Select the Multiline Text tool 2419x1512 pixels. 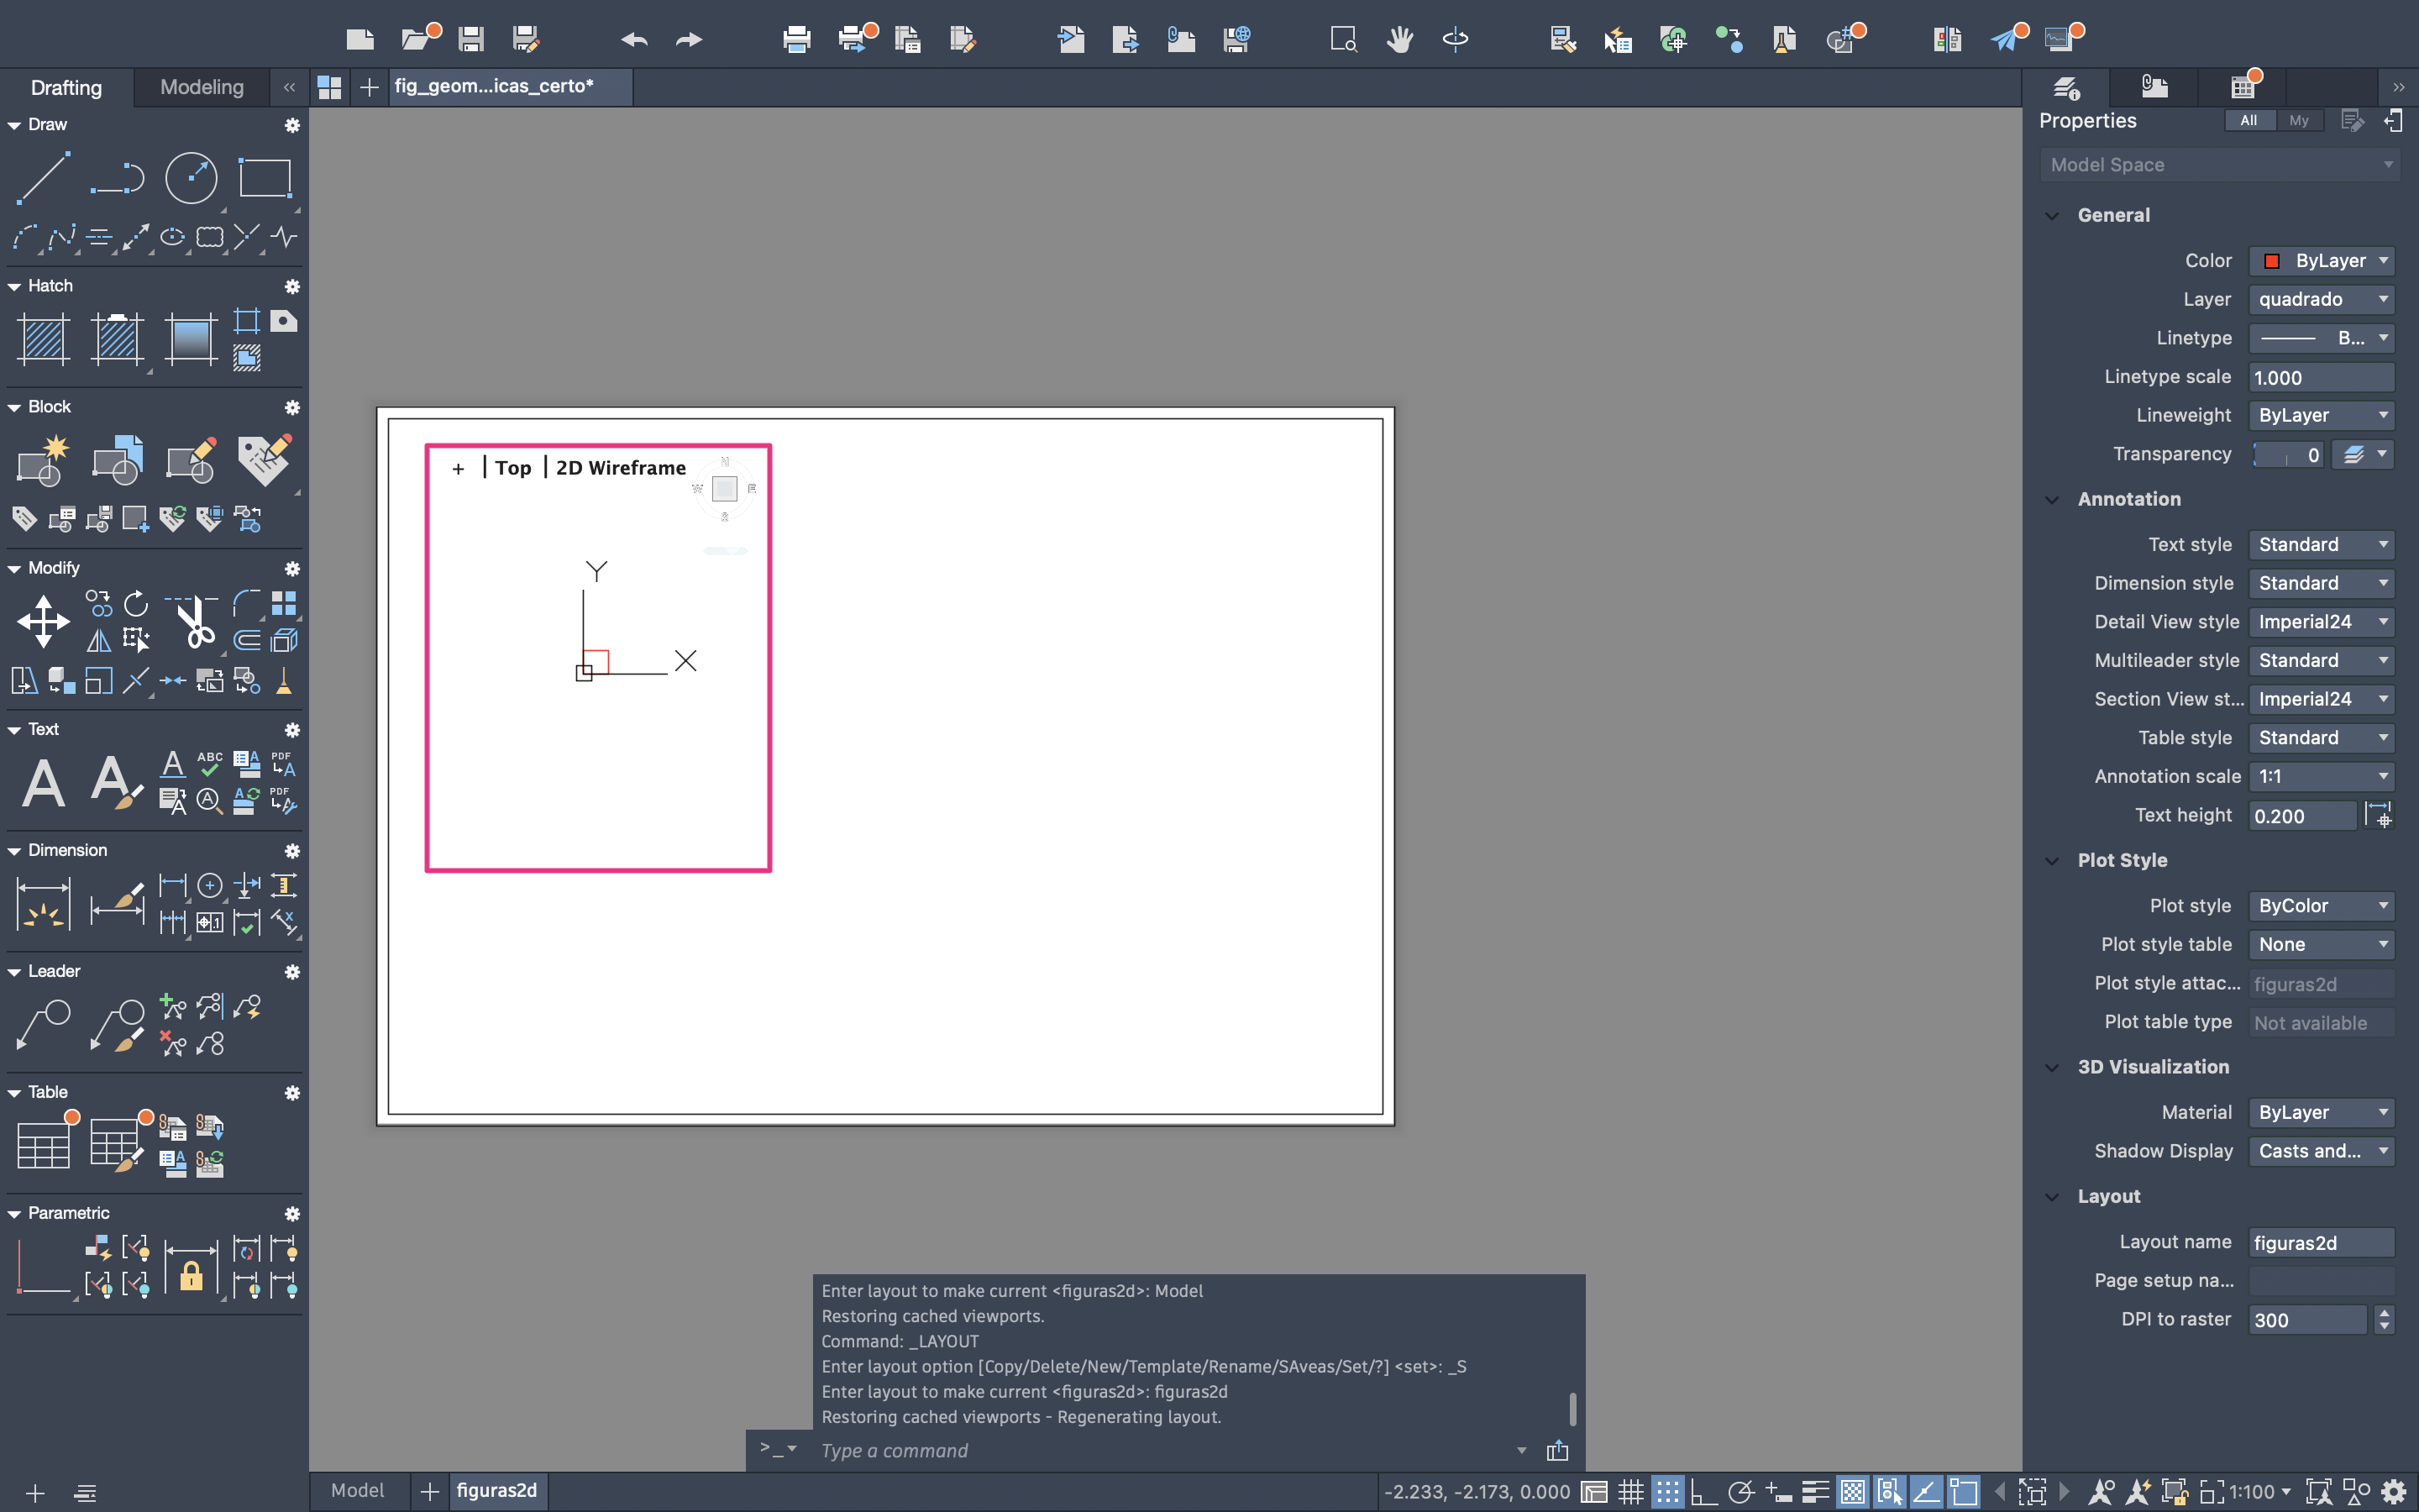tap(43, 782)
